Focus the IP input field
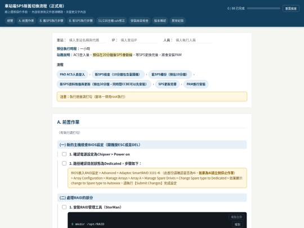304x228 pixels. [138, 40]
